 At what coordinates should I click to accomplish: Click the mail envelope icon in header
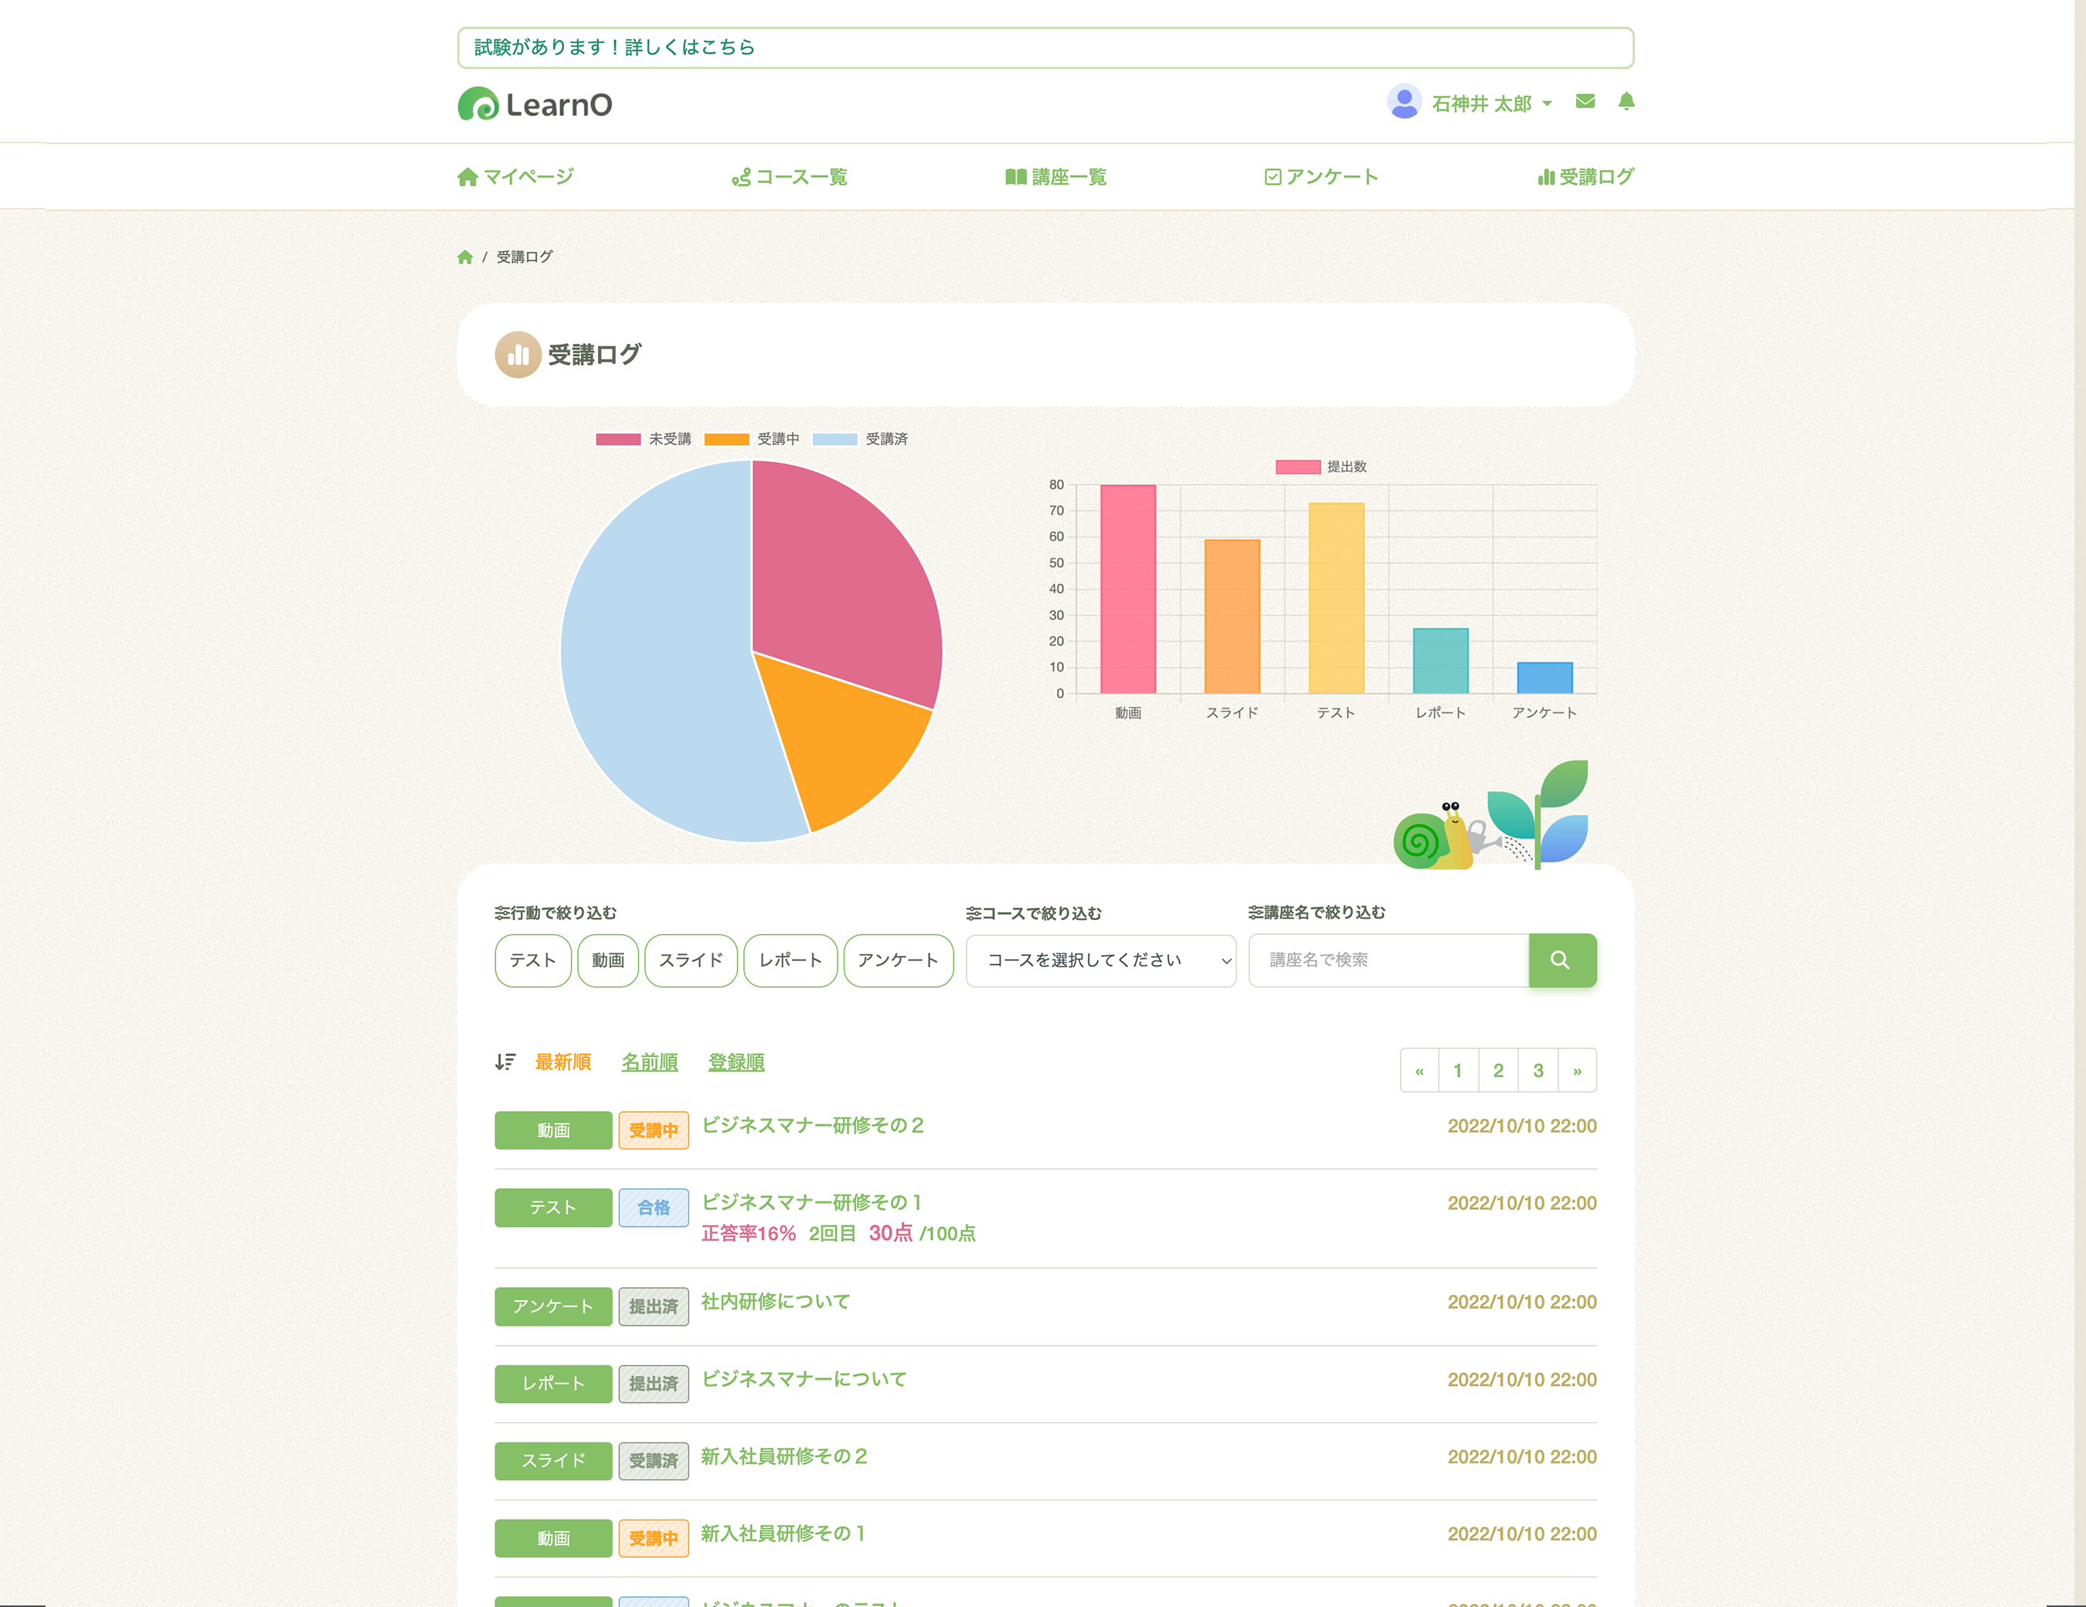[x=1585, y=101]
